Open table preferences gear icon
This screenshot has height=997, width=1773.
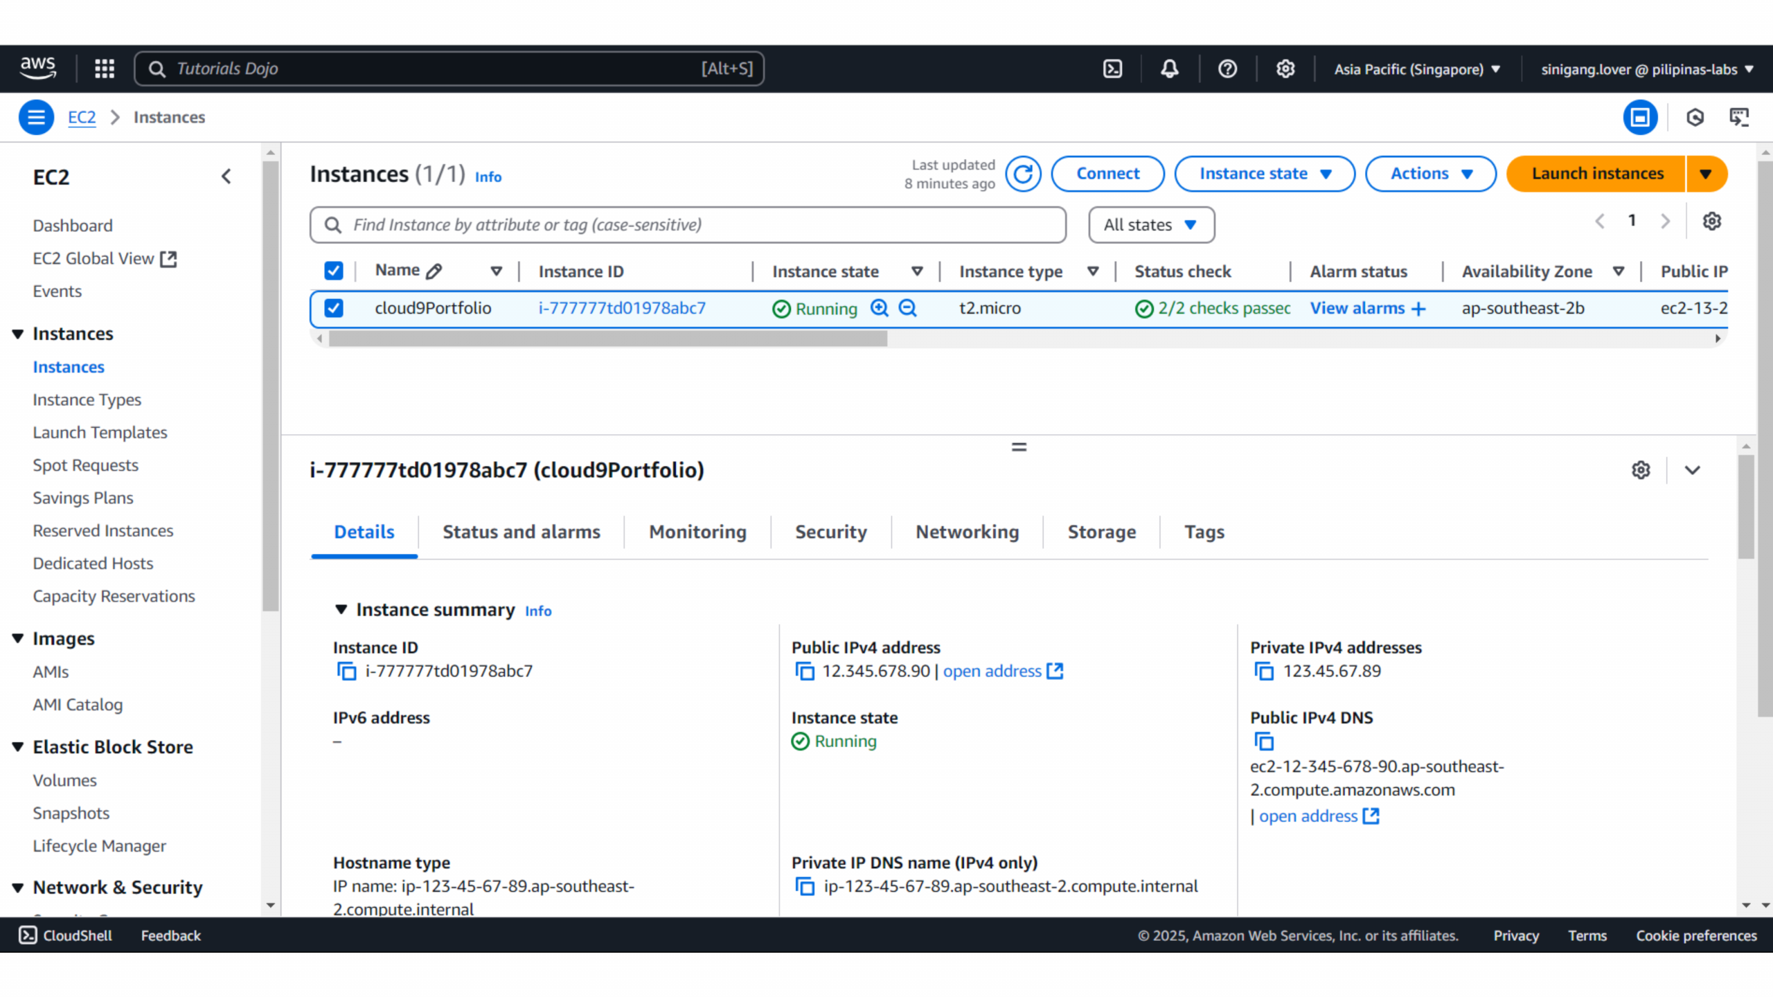[x=1711, y=222]
